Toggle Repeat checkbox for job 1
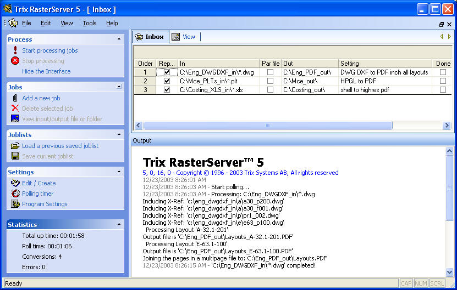457x290 pixels. click(167, 72)
